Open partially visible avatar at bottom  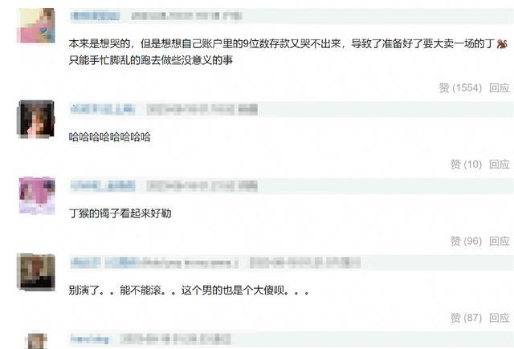tap(35, 341)
